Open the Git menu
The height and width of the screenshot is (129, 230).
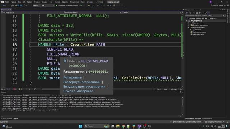click(x=24, y=2)
